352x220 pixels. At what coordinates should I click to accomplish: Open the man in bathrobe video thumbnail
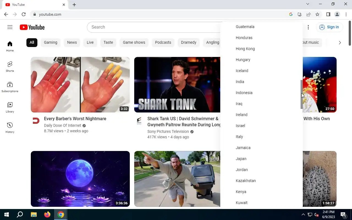(177, 179)
